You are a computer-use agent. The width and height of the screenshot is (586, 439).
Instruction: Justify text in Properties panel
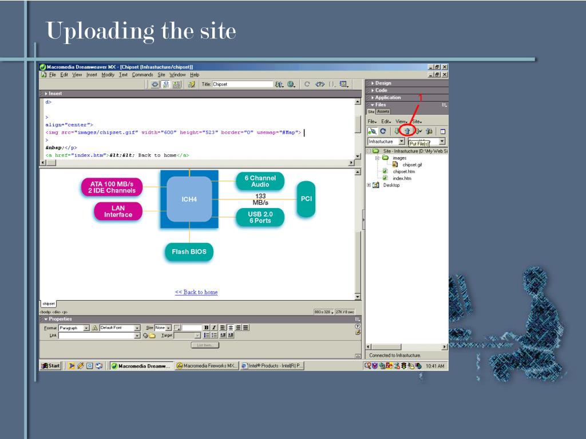tap(246, 328)
